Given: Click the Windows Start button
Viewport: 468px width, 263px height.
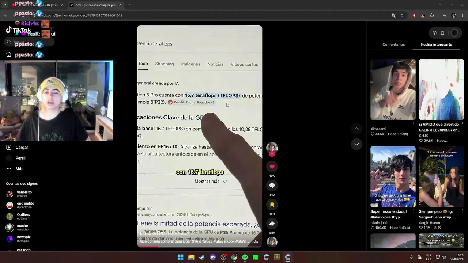Looking at the screenshot, I should (x=180, y=257).
